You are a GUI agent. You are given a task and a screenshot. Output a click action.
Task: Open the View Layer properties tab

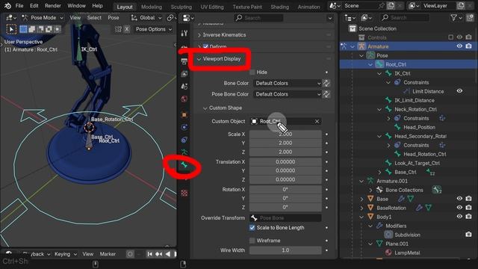tap(184, 74)
